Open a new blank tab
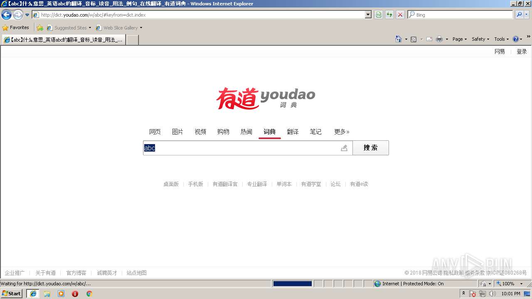 (x=132, y=40)
